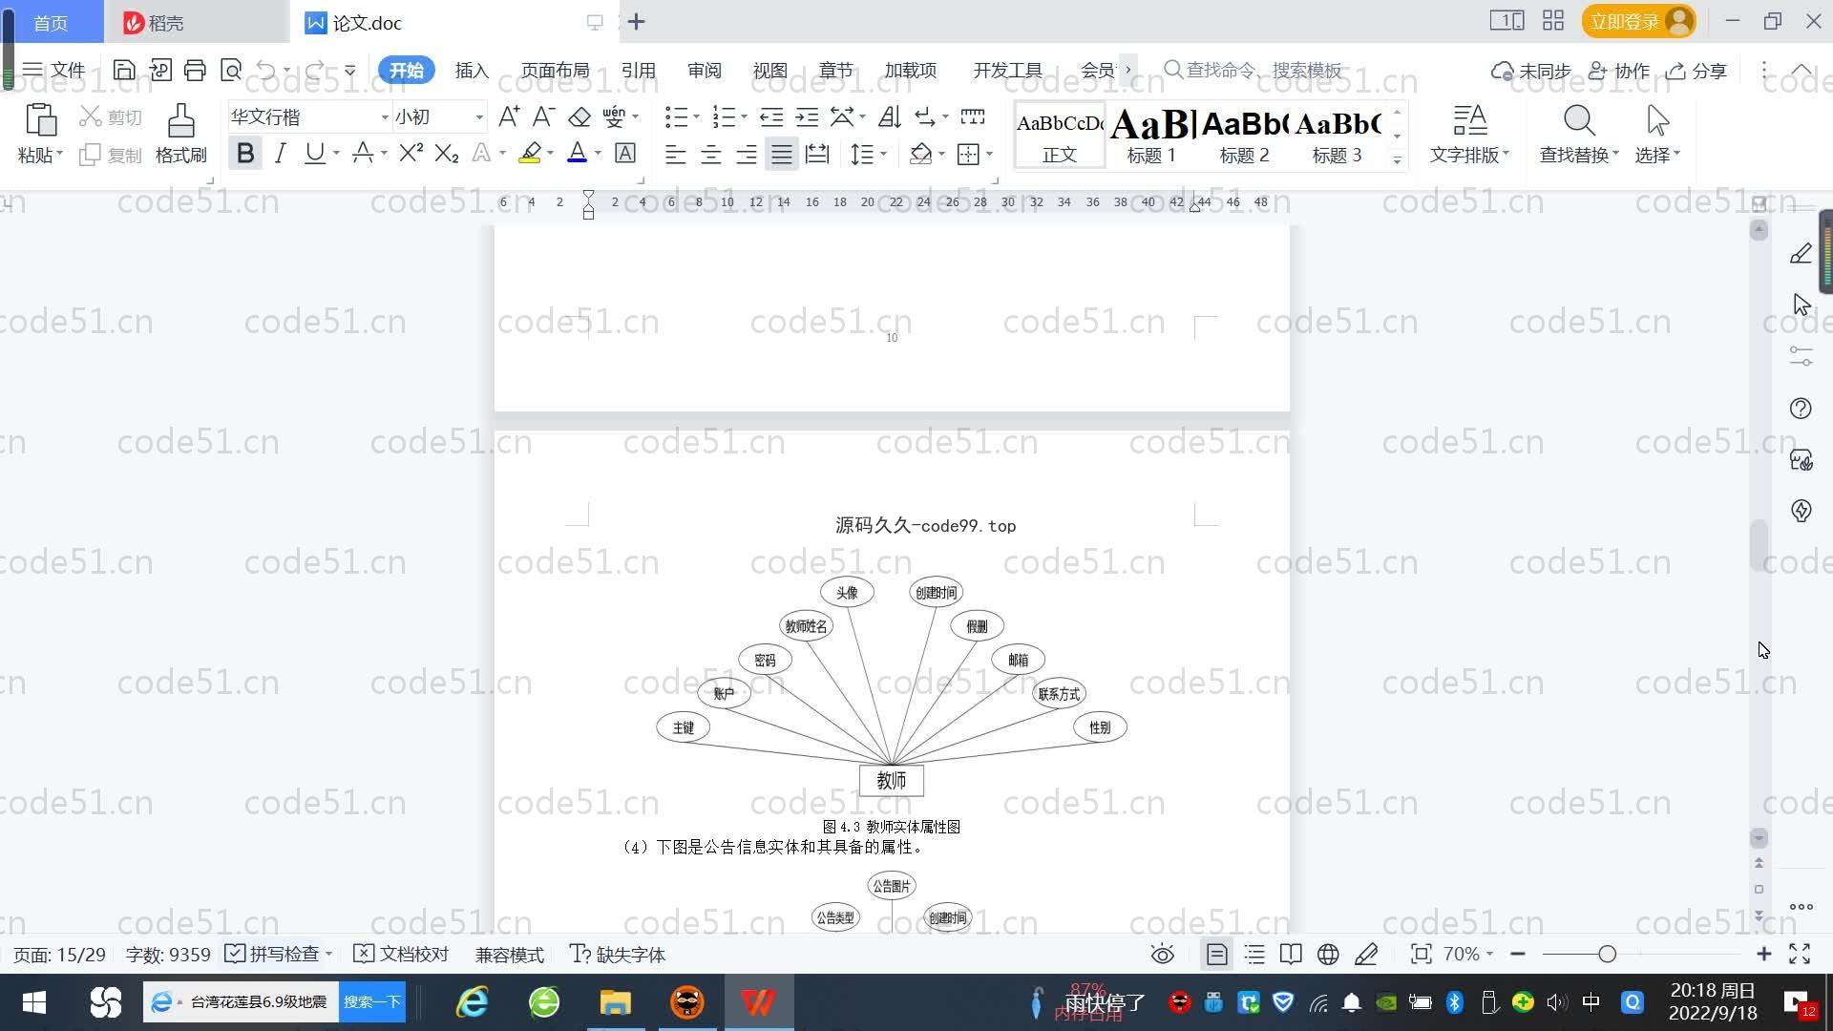1833x1031 pixels.
Task: Open the Review tab
Action: click(x=704, y=71)
